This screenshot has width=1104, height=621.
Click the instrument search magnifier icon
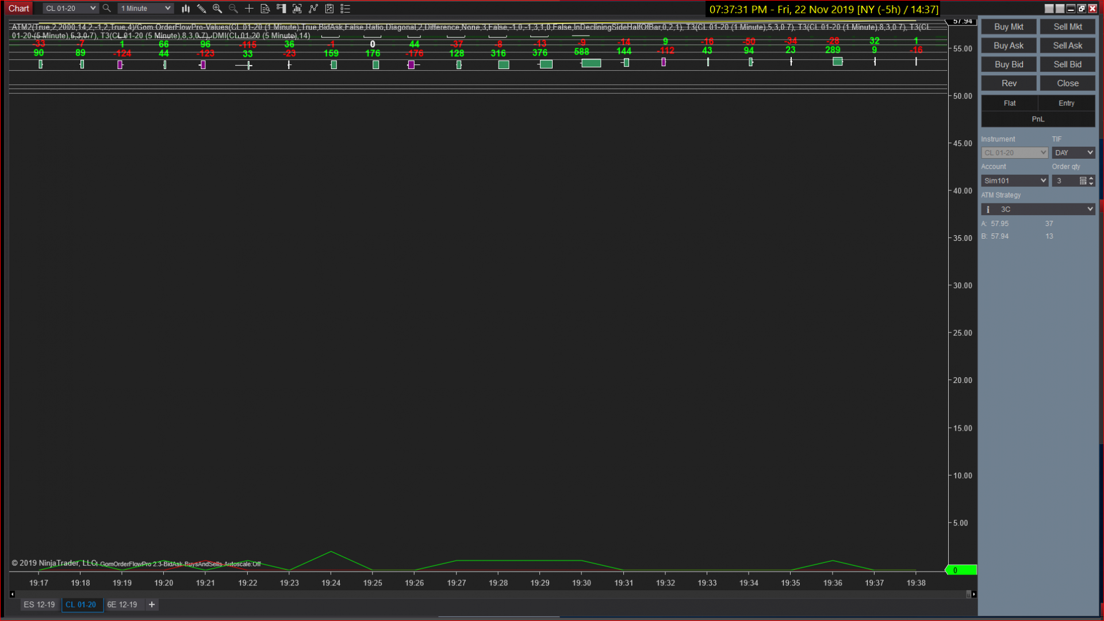[106, 9]
